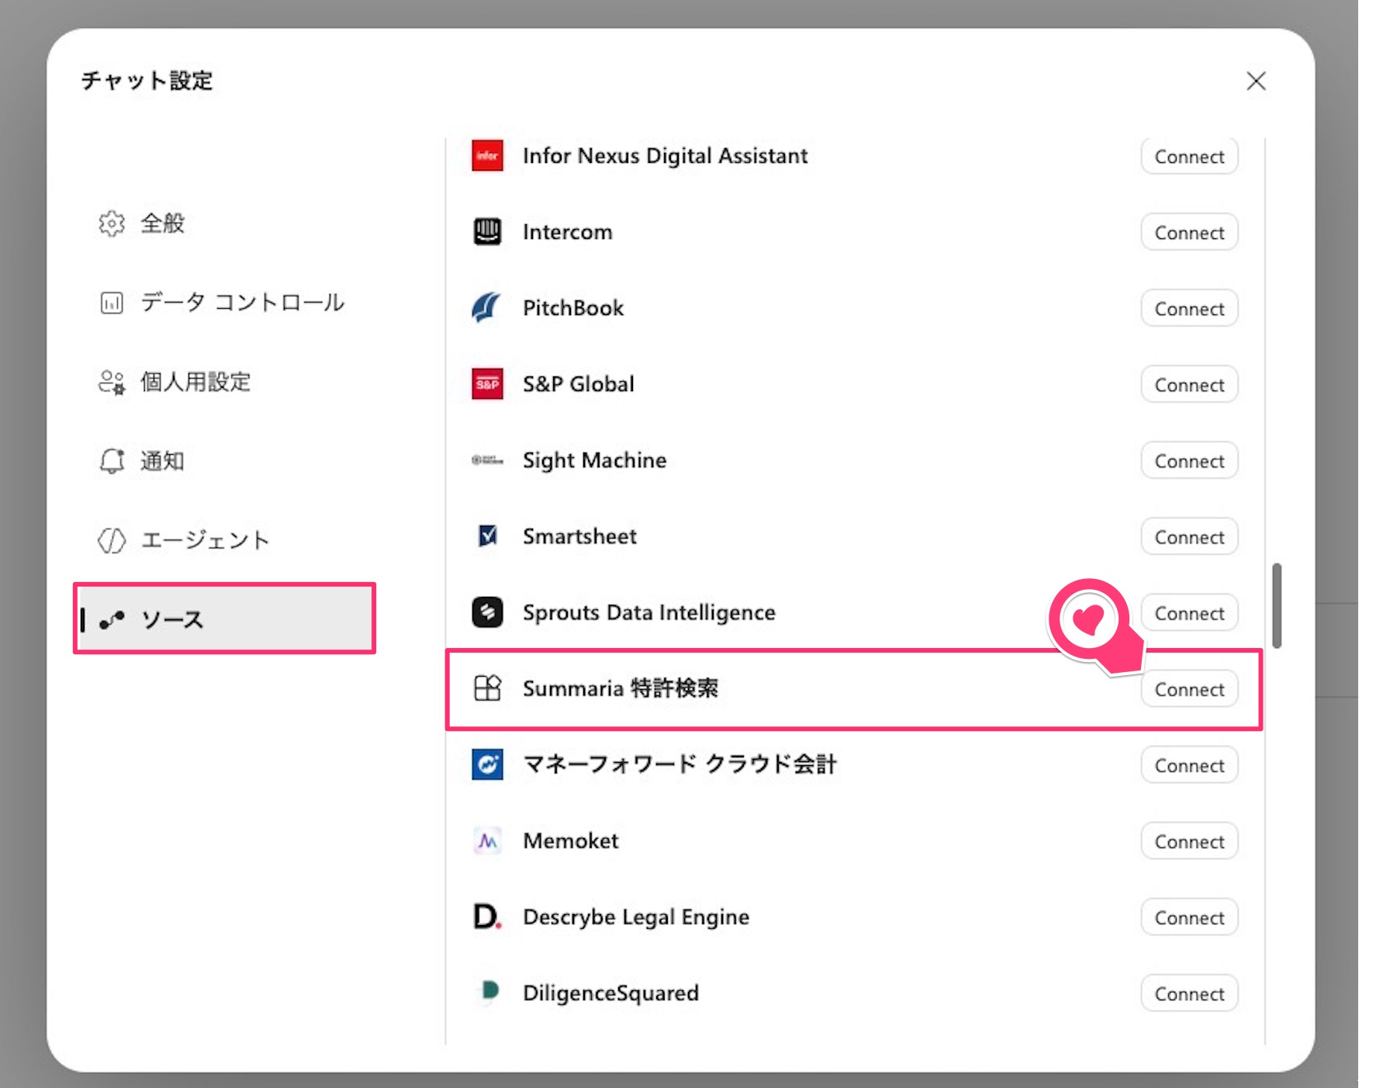Click the Intercom app icon
This screenshot has width=1390, height=1088.
(x=487, y=231)
